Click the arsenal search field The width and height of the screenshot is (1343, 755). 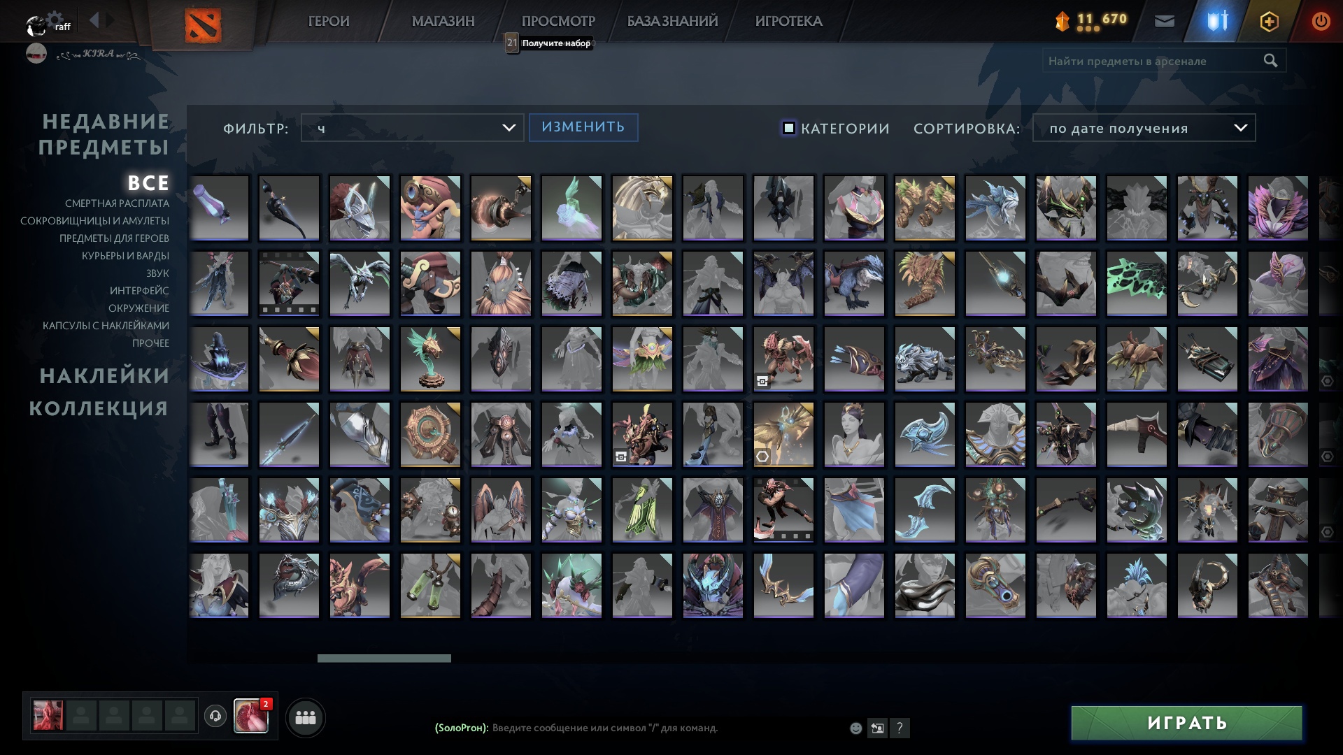(x=1164, y=61)
